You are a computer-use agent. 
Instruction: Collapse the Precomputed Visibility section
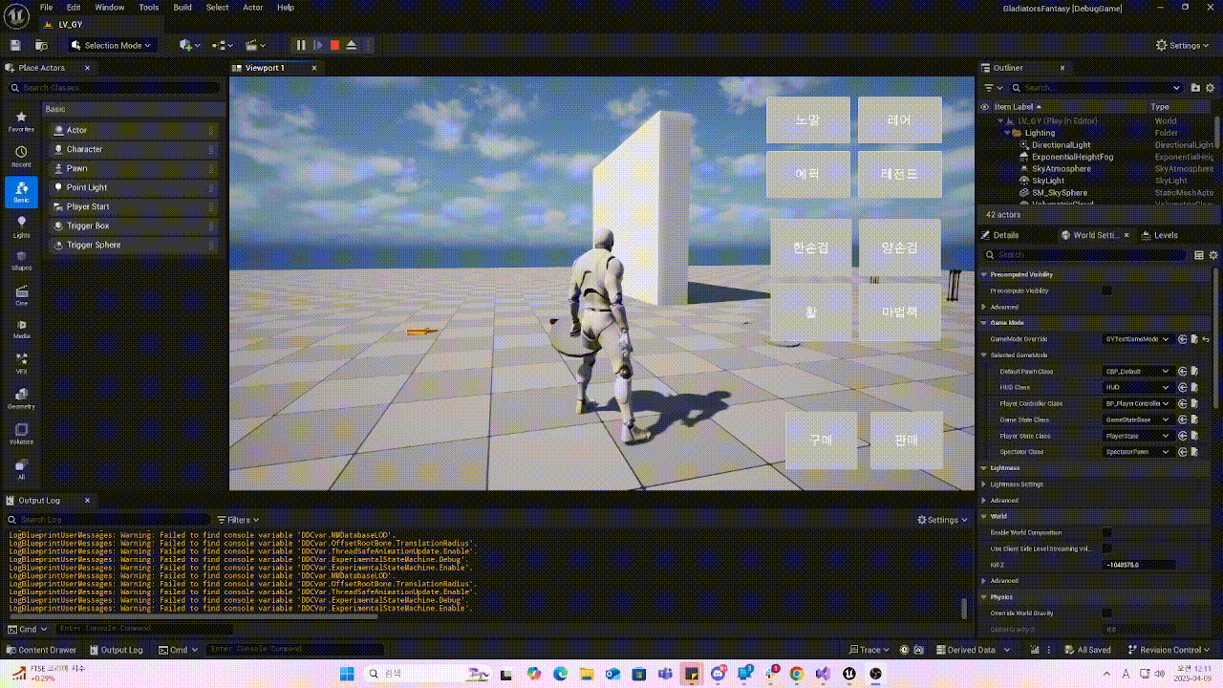[x=984, y=274]
